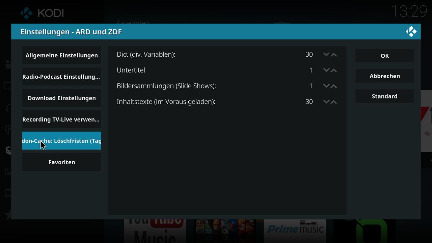Open the YouTube Music add-on thumbnail
This screenshot has width=432, height=243.
click(x=155, y=231)
